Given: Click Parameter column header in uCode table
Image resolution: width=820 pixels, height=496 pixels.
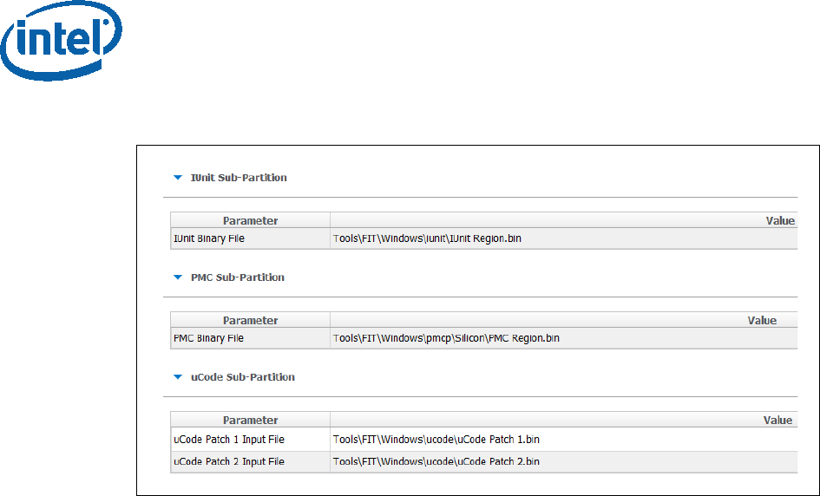Looking at the screenshot, I should point(250,421).
